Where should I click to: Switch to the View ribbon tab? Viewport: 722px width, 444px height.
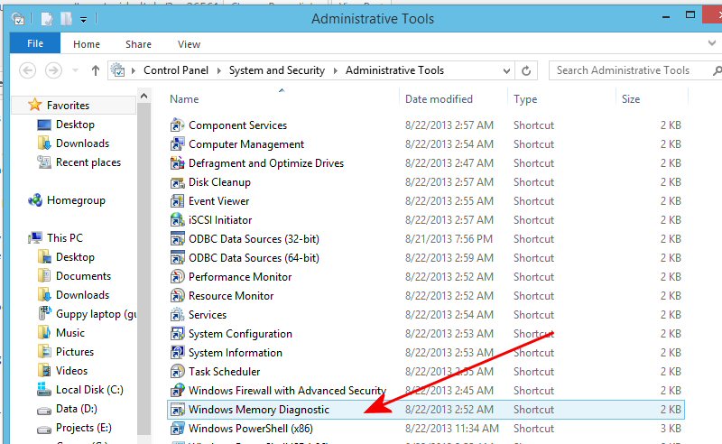click(189, 44)
